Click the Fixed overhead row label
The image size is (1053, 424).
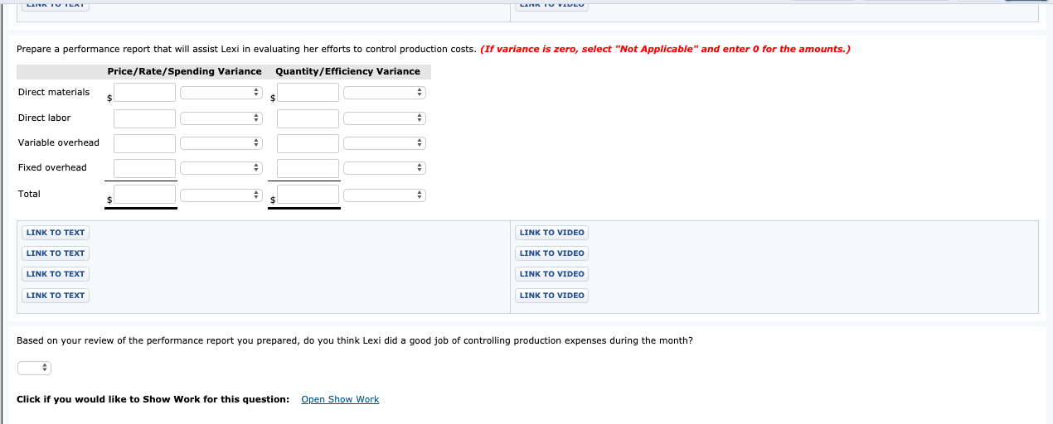click(52, 167)
